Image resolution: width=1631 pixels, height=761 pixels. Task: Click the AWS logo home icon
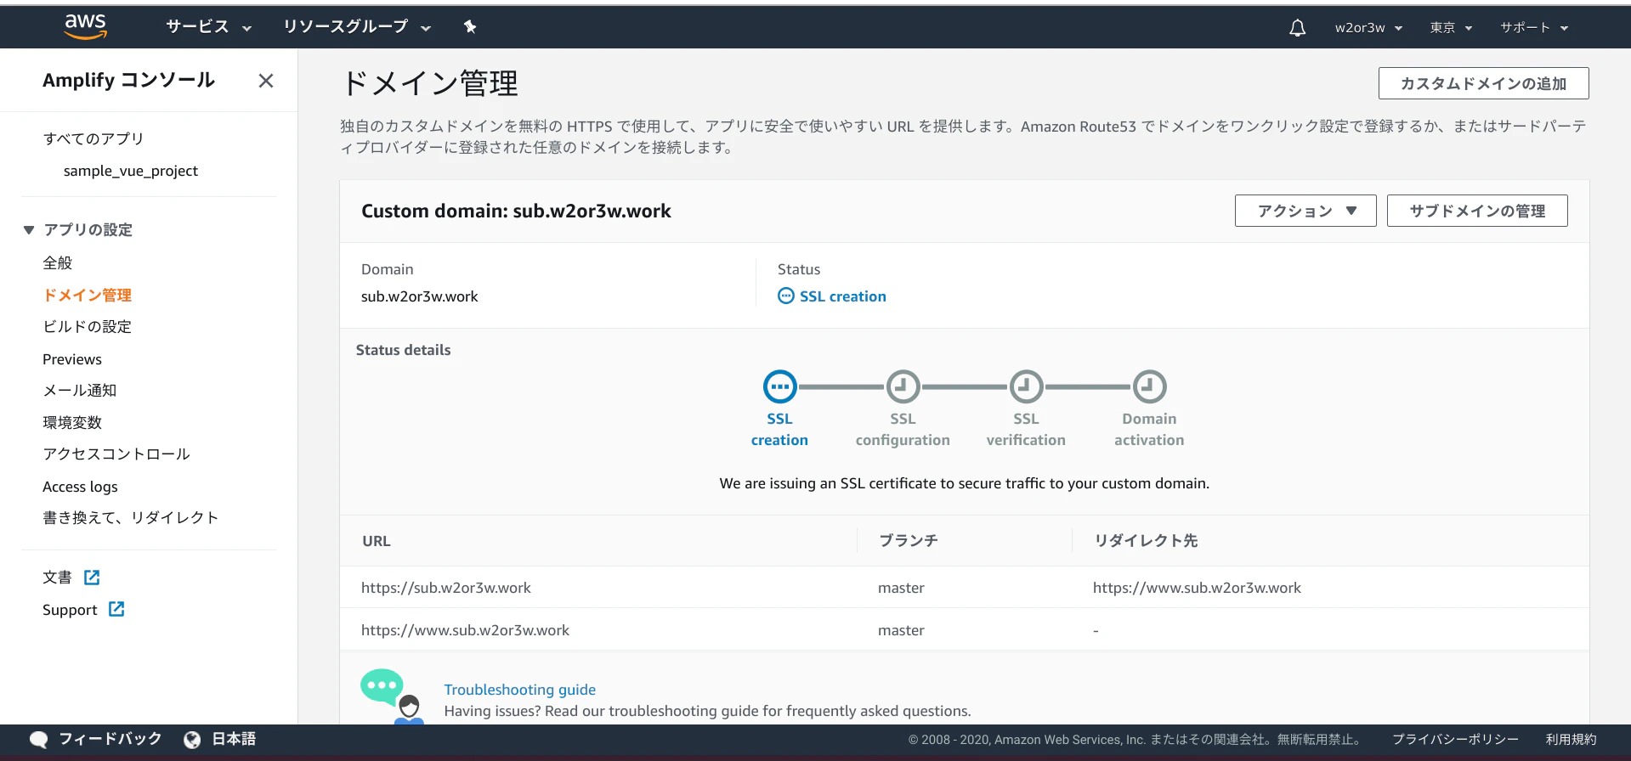tap(86, 26)
